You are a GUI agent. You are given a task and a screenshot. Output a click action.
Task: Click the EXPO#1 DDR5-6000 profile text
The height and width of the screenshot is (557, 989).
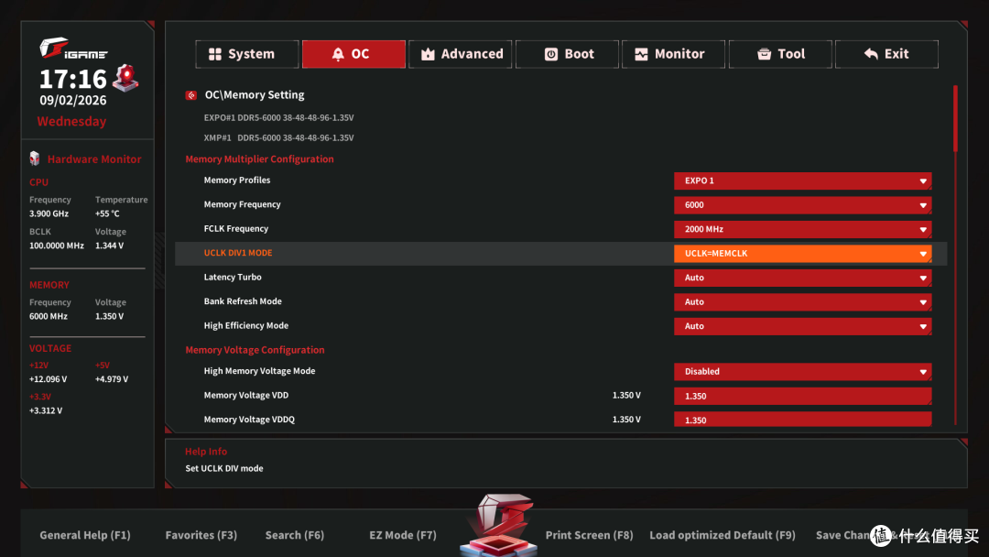[278, 118]
